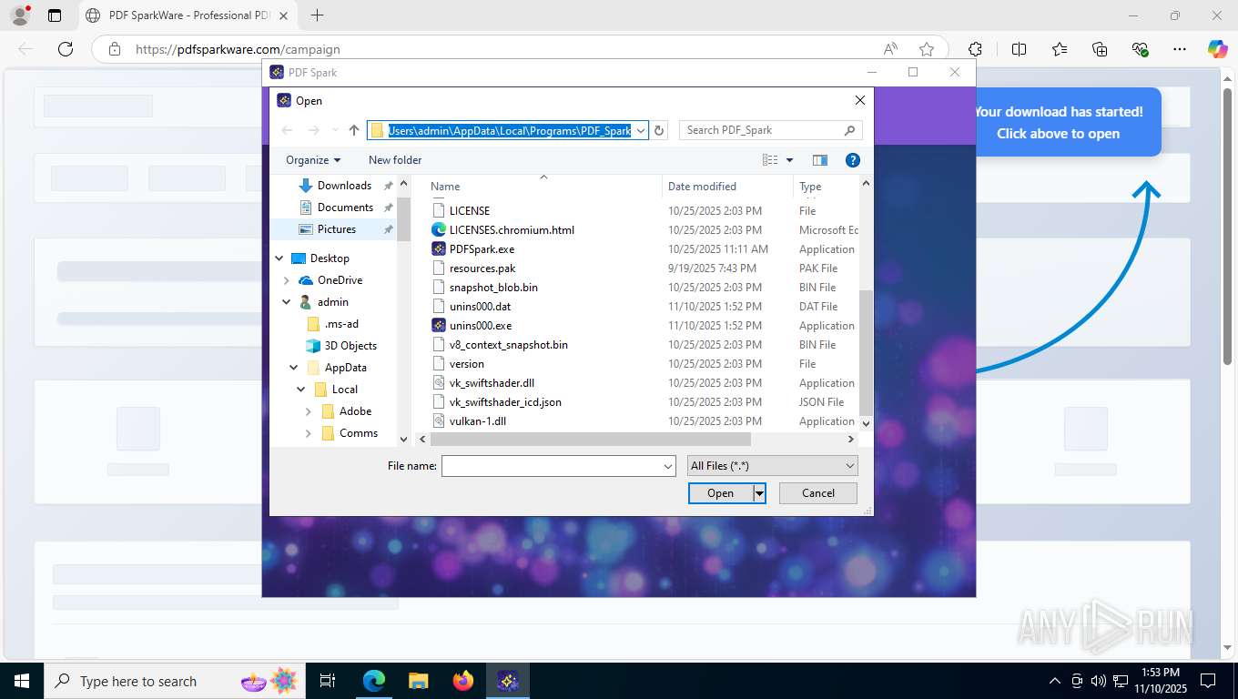
Task: Select Pictures in quick access
Action: (336, 229)
